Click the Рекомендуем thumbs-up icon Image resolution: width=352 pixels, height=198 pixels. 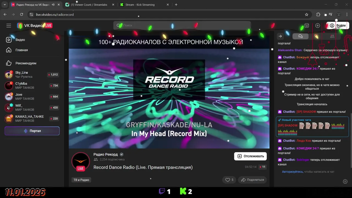(9, 63)
